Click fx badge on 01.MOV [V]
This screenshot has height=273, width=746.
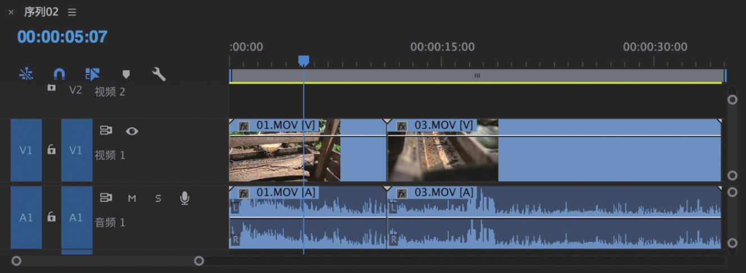pyautogui.click(x=244, y=126)
